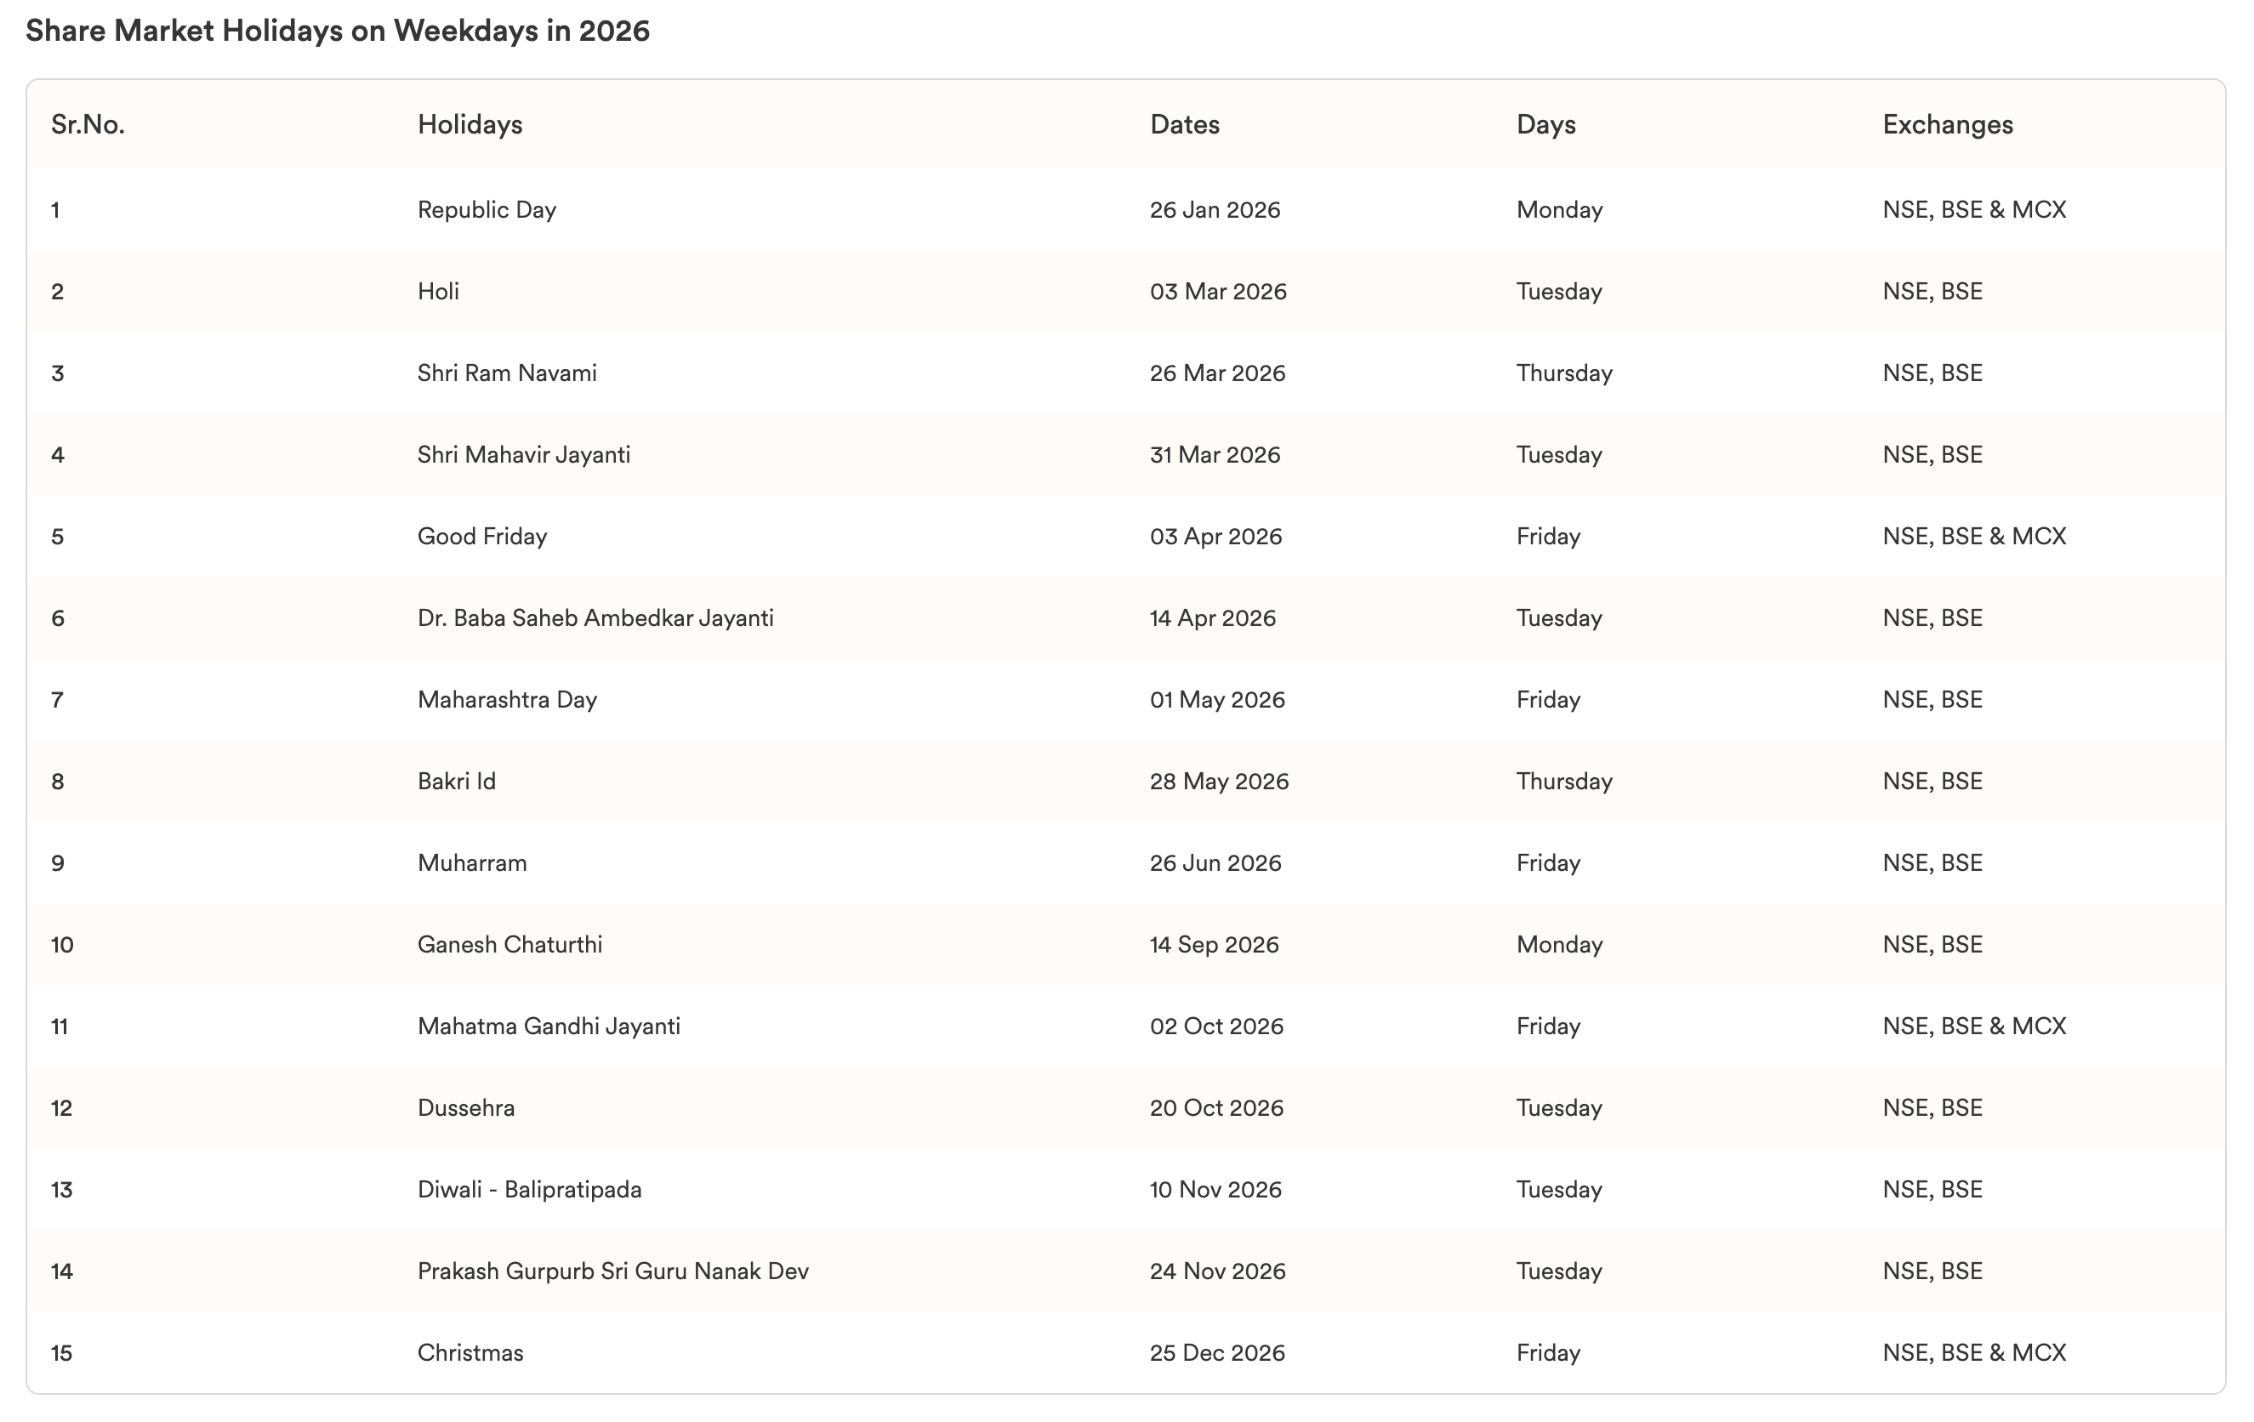This screenshot has width=2254, height=1422.
Task: Select the Republic Day holiday cell
Action: [487, 210]
